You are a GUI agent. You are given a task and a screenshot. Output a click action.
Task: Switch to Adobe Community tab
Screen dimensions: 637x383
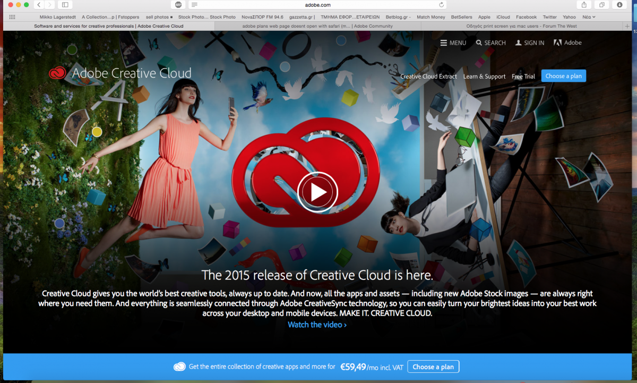317,26
